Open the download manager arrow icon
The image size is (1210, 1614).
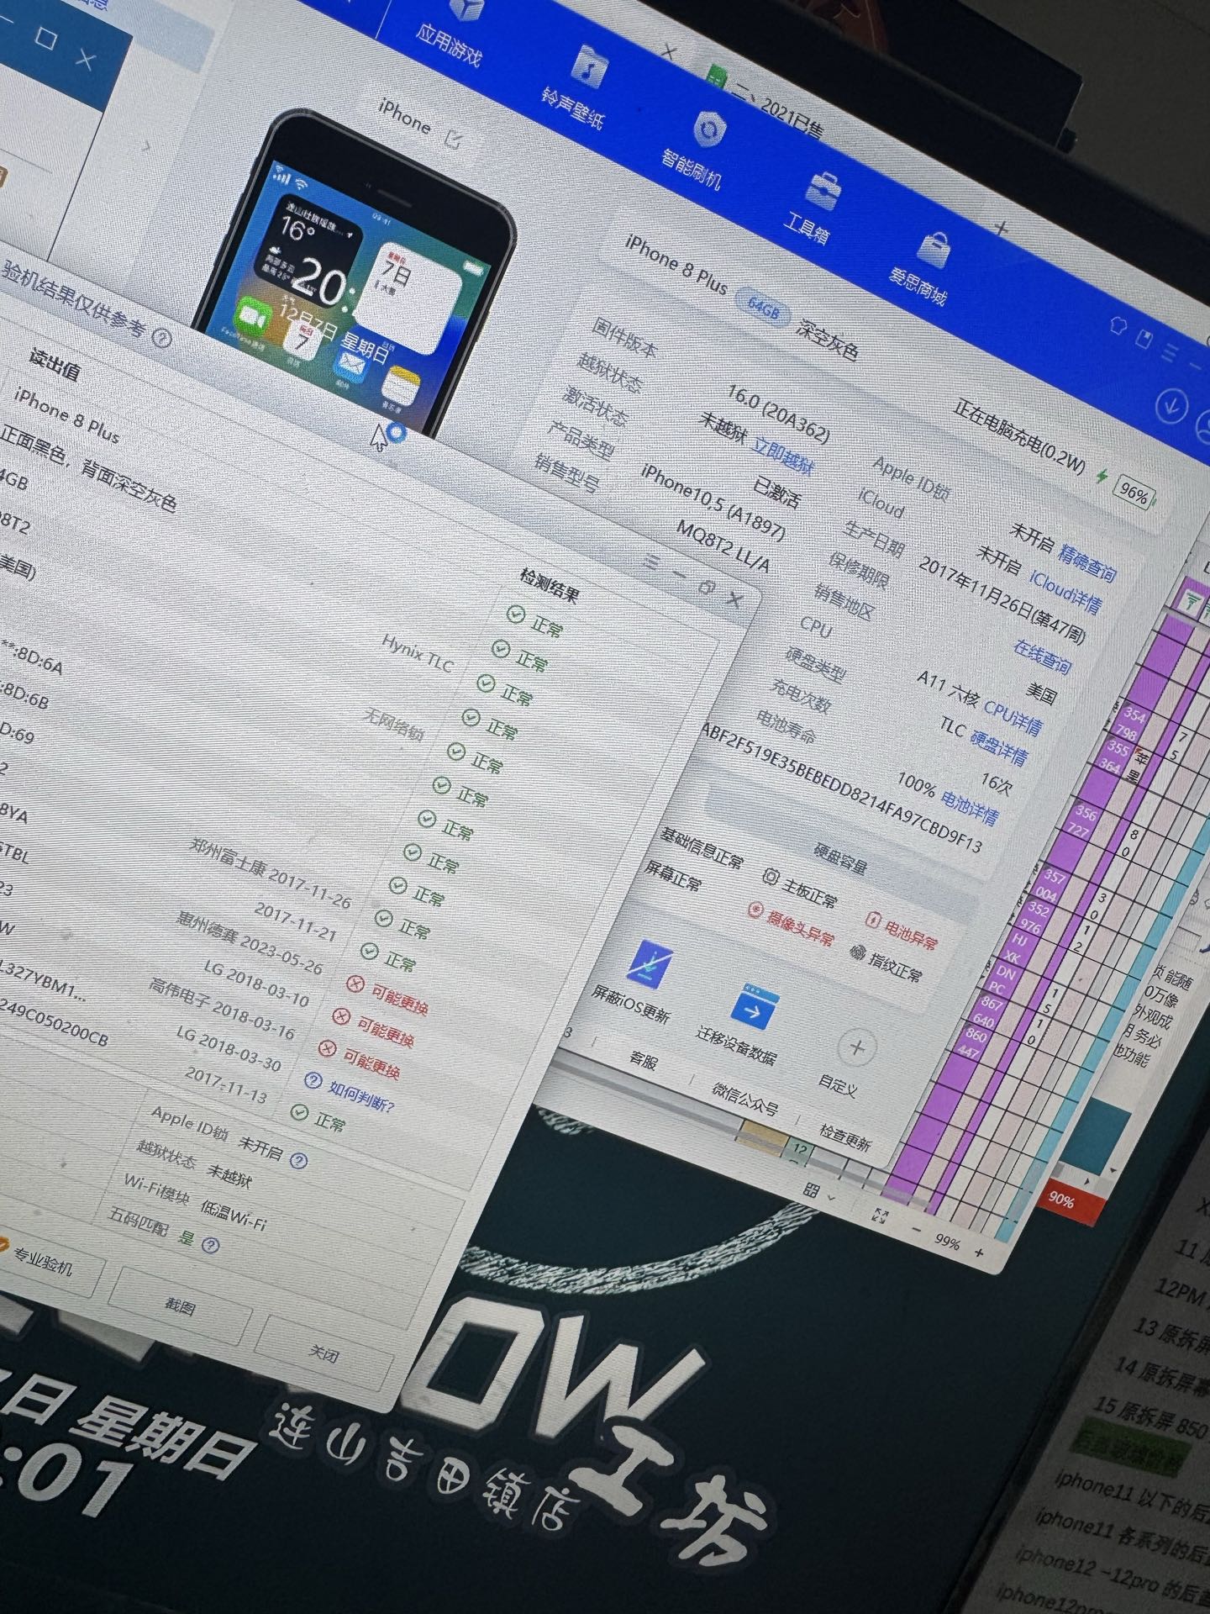(1171, 406)
